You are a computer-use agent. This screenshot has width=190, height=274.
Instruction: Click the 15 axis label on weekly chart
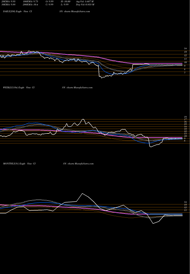coord(185,124)
